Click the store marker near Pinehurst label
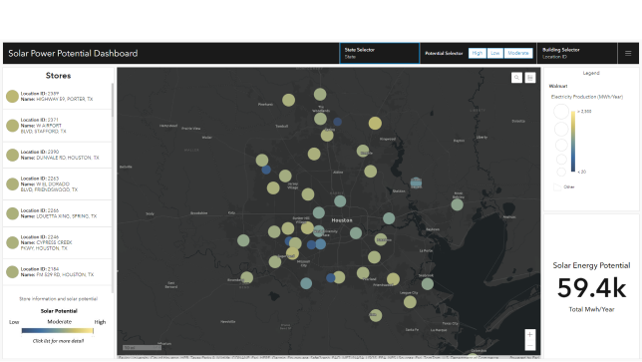 (x=288, y=100)
